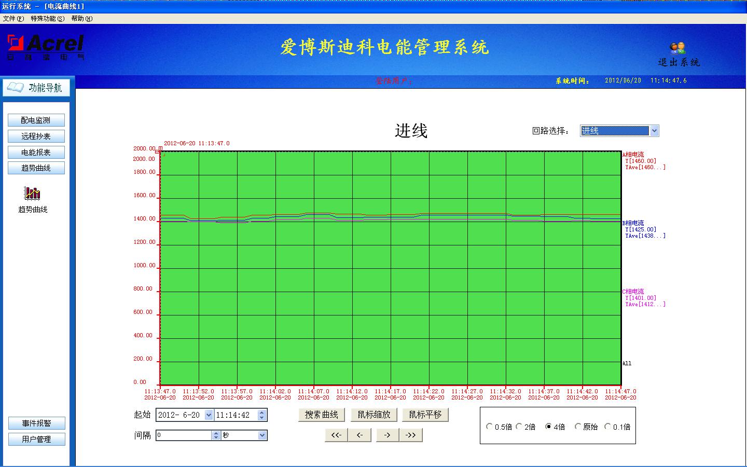Jump far forward with ->> button
Image resolution: width=747 pixels, height=467 pixels.
click(411, 435)
